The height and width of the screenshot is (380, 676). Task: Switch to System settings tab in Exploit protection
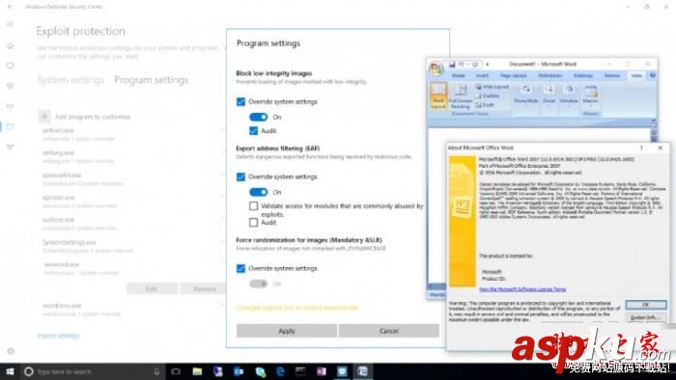[70, 80]
